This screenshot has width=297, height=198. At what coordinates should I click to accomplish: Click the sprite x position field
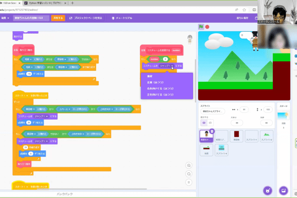pos(244,109)
